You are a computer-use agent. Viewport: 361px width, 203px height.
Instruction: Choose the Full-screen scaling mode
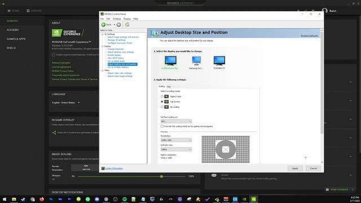click(x=162, y=101)
